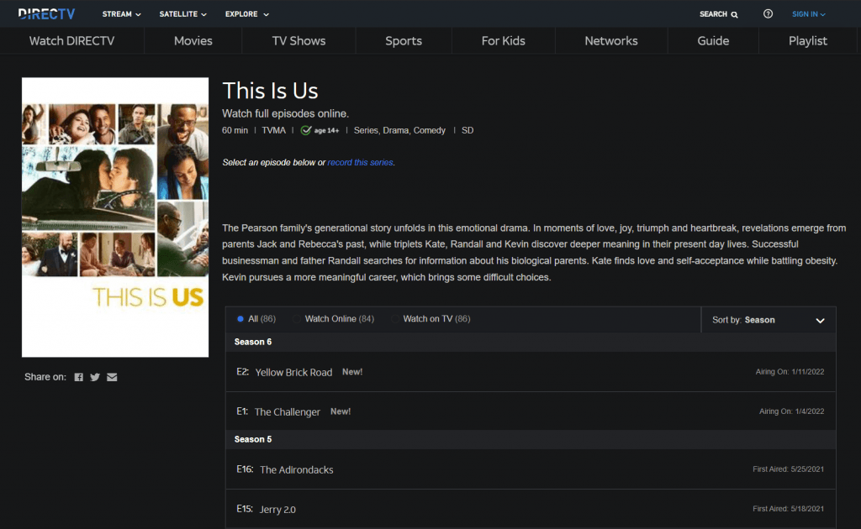Select the Watch on TV (86) filter
The height and width of the screenshot is (529, 861).
(x=431, y=318)
